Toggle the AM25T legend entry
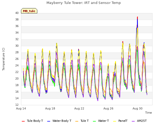 139,121
